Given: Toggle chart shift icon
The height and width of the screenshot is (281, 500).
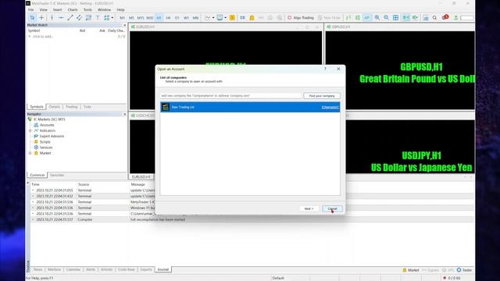Looking at the screenshot, I should [x=415, y=18].
